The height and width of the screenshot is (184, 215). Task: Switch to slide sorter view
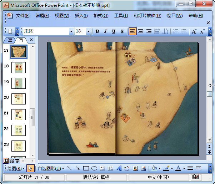tap(12, 161)
